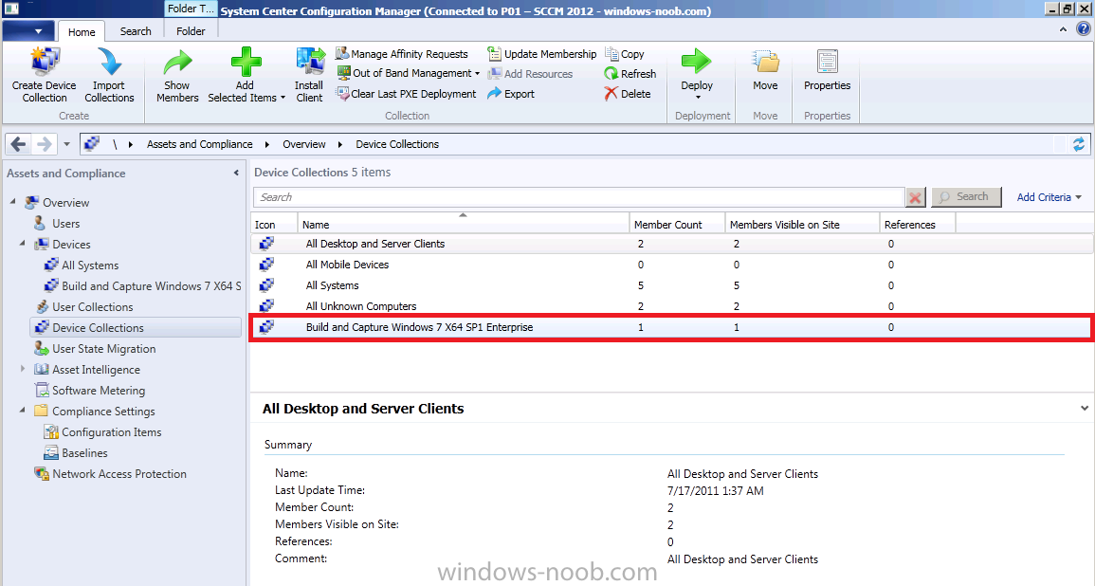Click Device Collections breadcrumb
This screenshot has width=1095, height=586.
(x=397, y=144)
